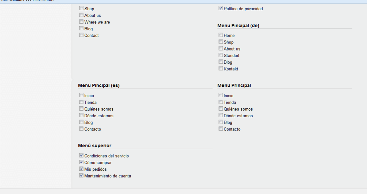Select Shop in Menu Pincipal (de)
This screenshot has width=367, height=194.
(x=221, y=42)
